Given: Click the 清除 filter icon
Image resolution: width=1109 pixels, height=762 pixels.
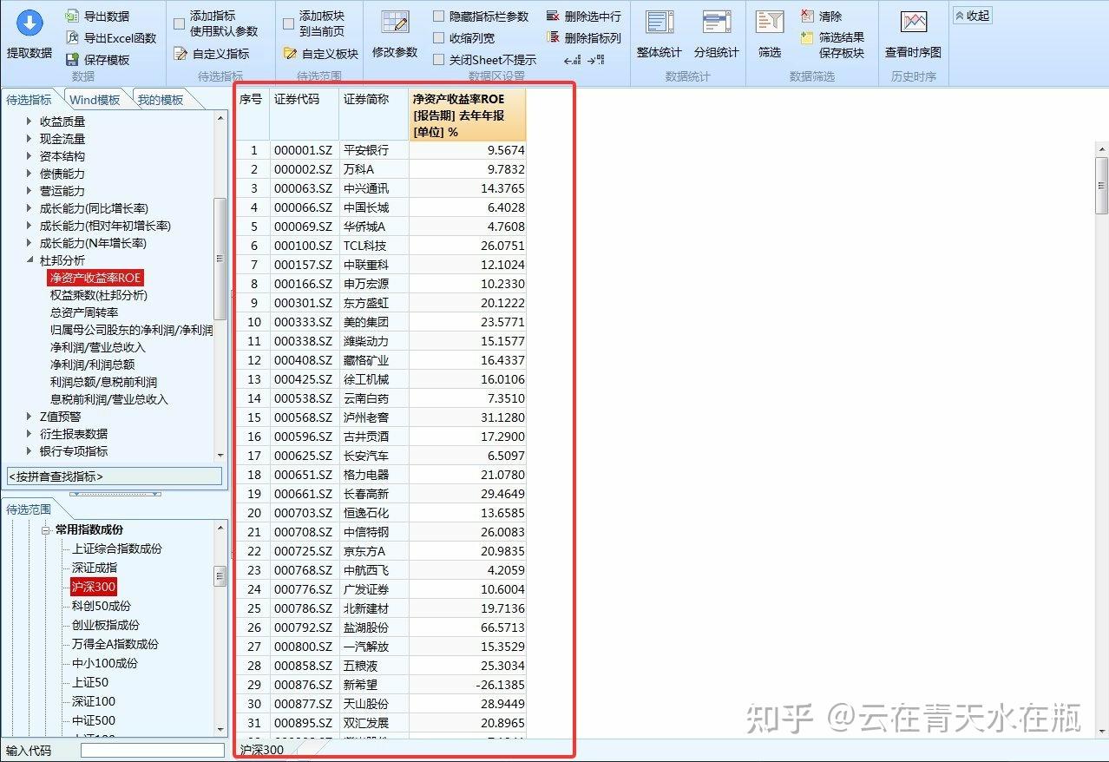Looking at the screenshot, I should (807, 16).
